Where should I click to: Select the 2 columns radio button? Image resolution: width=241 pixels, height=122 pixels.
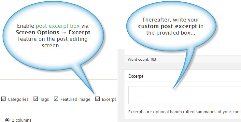click(x=7, y=120)
